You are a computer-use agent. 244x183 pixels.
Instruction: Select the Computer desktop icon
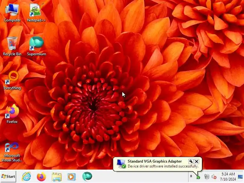12,13
